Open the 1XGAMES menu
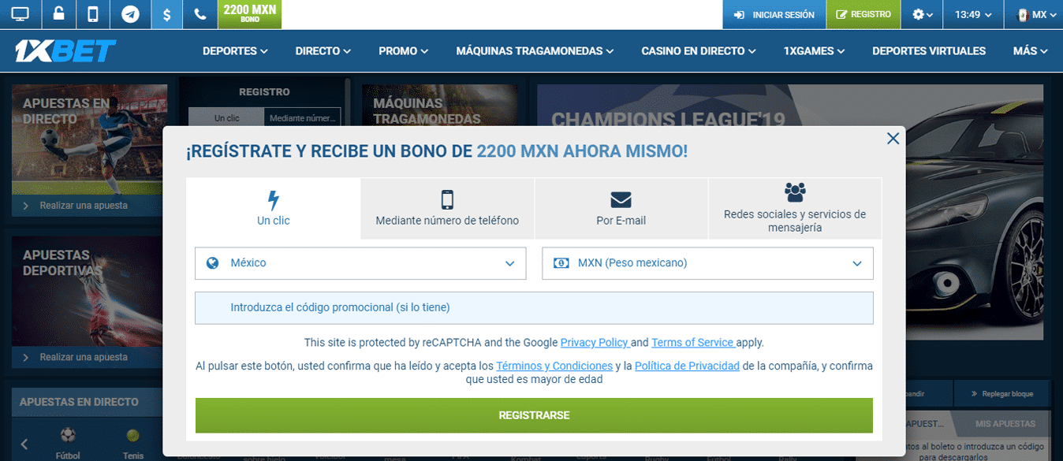 [814, 51]
